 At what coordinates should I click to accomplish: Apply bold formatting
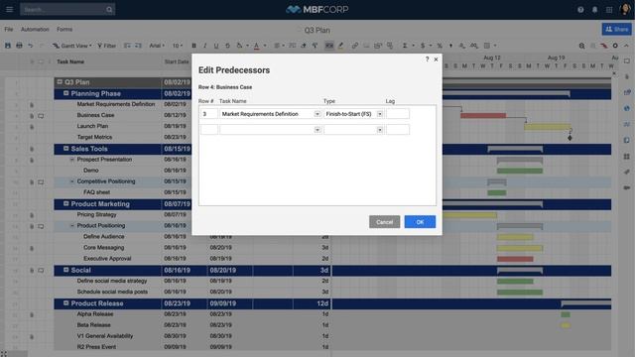pyautogui.click(x=193, y=46)
